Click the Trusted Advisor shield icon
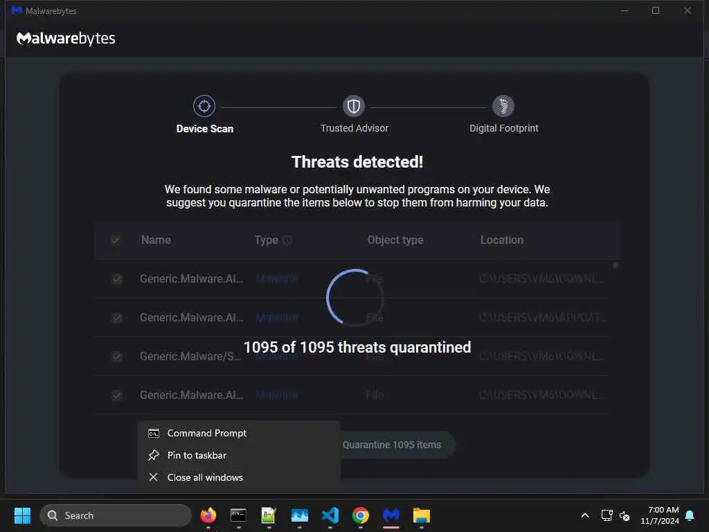This screenshot has height=532, width=709. click(x=354, y=106)
